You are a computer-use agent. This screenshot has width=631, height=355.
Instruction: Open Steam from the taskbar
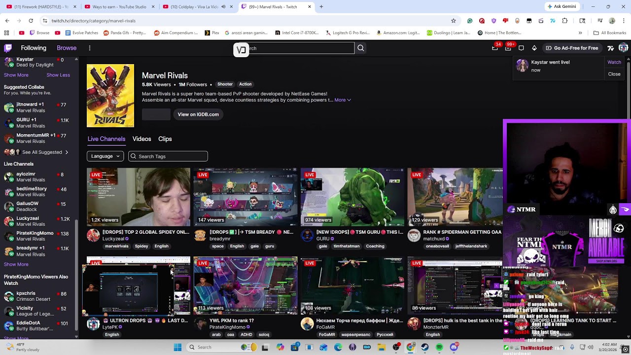(x=425, y=347)
